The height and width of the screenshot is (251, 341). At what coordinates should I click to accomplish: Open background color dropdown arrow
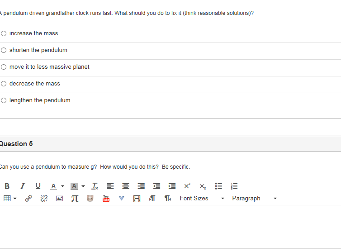[x=83, y=186]
